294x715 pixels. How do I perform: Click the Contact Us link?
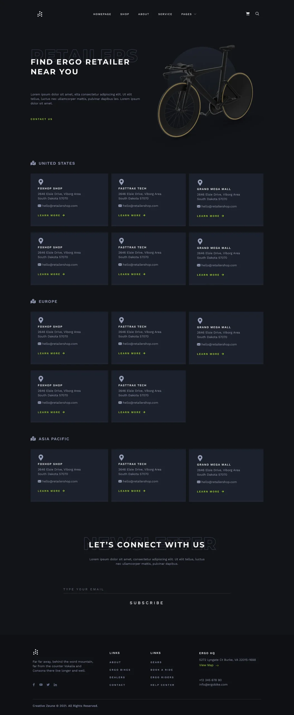tap(42, 119)
